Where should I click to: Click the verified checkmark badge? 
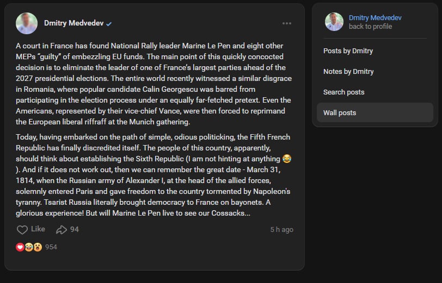click(x=109, y=24)
